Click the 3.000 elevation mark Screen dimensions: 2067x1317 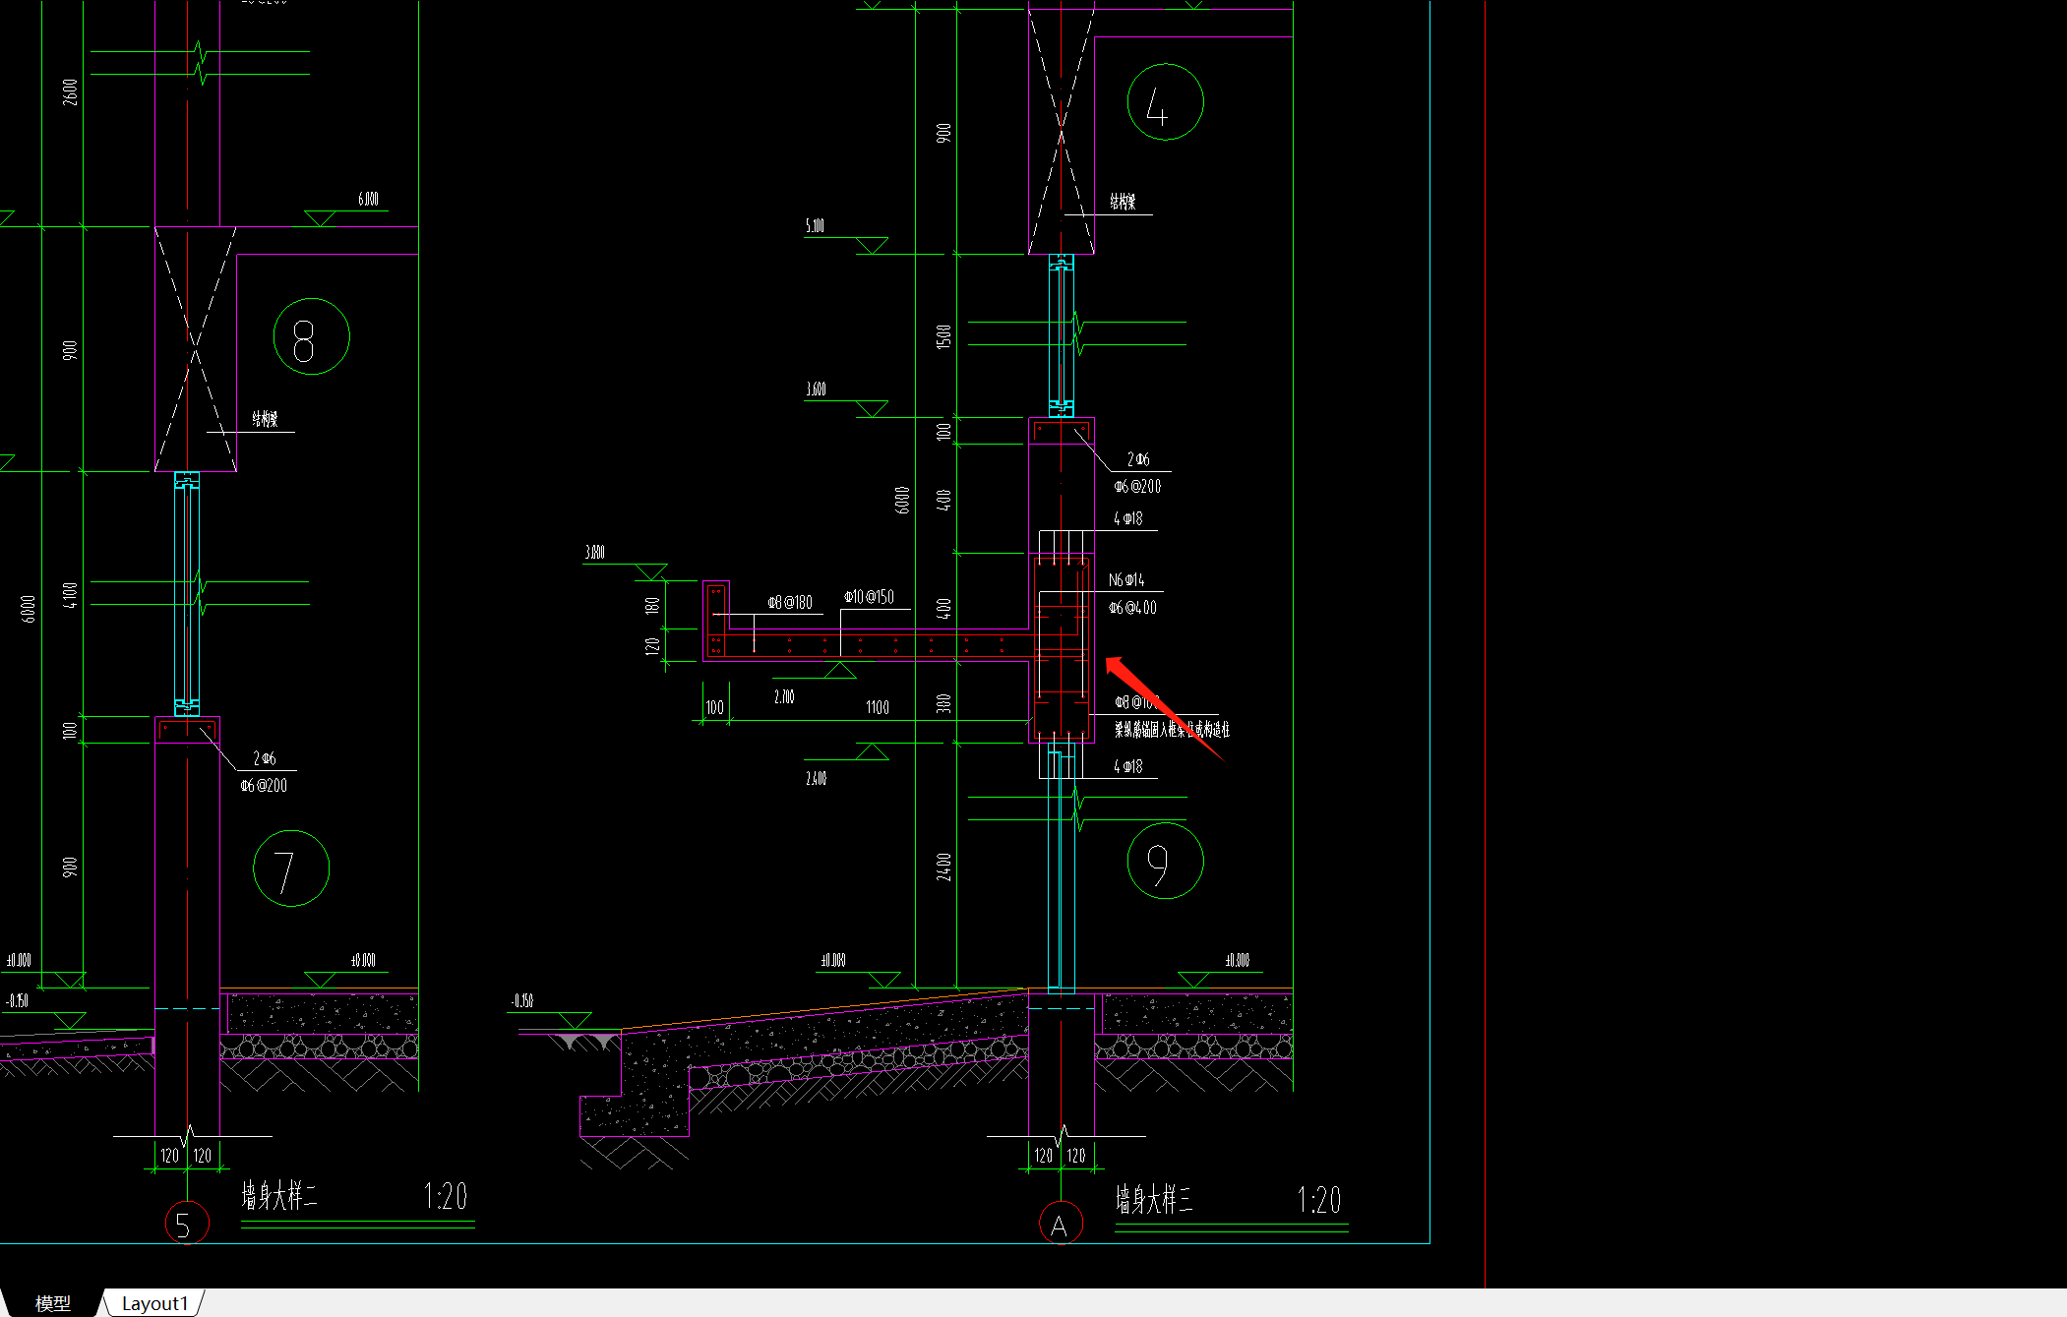pyautogui.click(x=594, y=553)
